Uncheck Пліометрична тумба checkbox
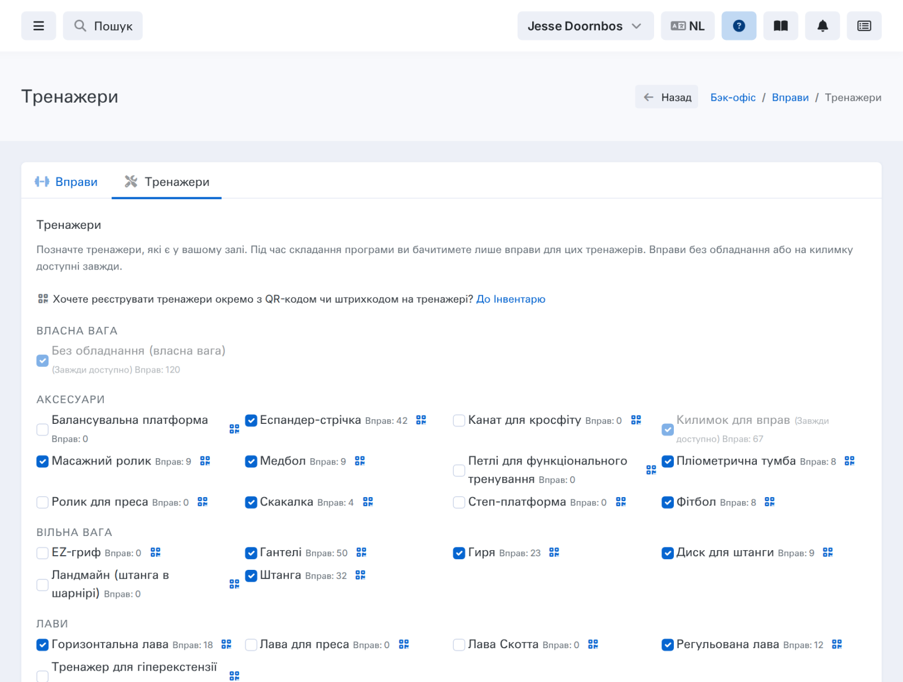This screenshot has width=903, height=682. (x=668, y=462)
